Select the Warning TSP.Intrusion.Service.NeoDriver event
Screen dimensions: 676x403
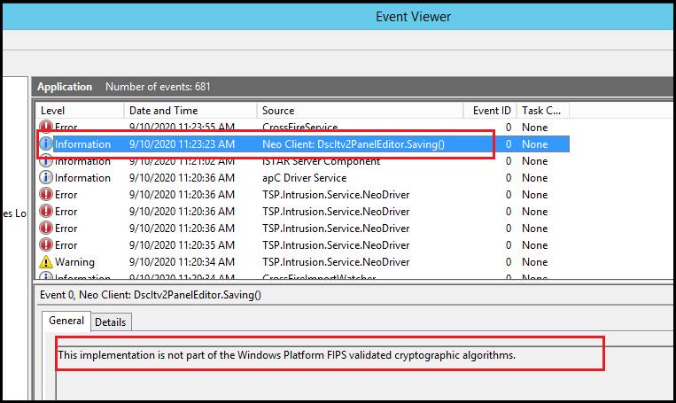336,262
